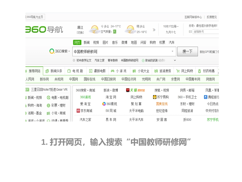Click the 网上购物 cart icon
The height and width of the screenshot is (182, 242).
click(x=178, y=71)
